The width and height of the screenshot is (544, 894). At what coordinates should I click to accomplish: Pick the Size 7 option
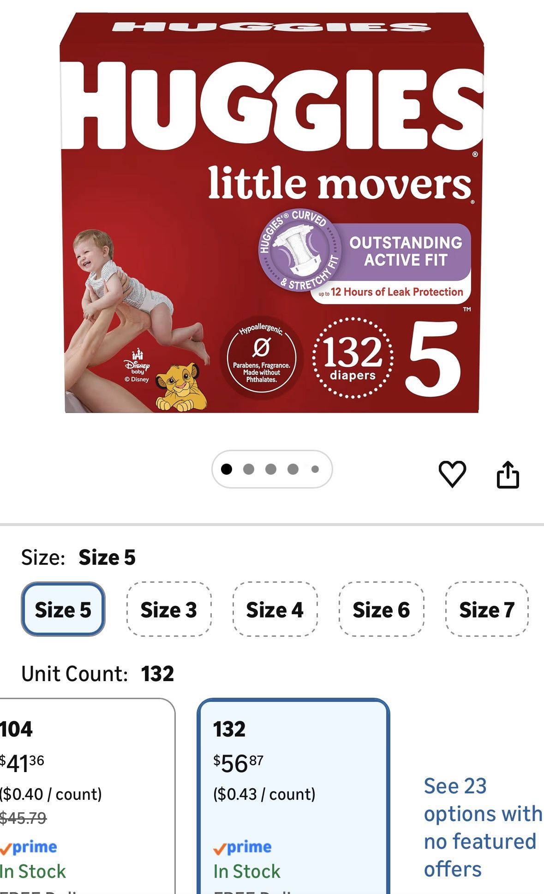click(x=487, y=609)
